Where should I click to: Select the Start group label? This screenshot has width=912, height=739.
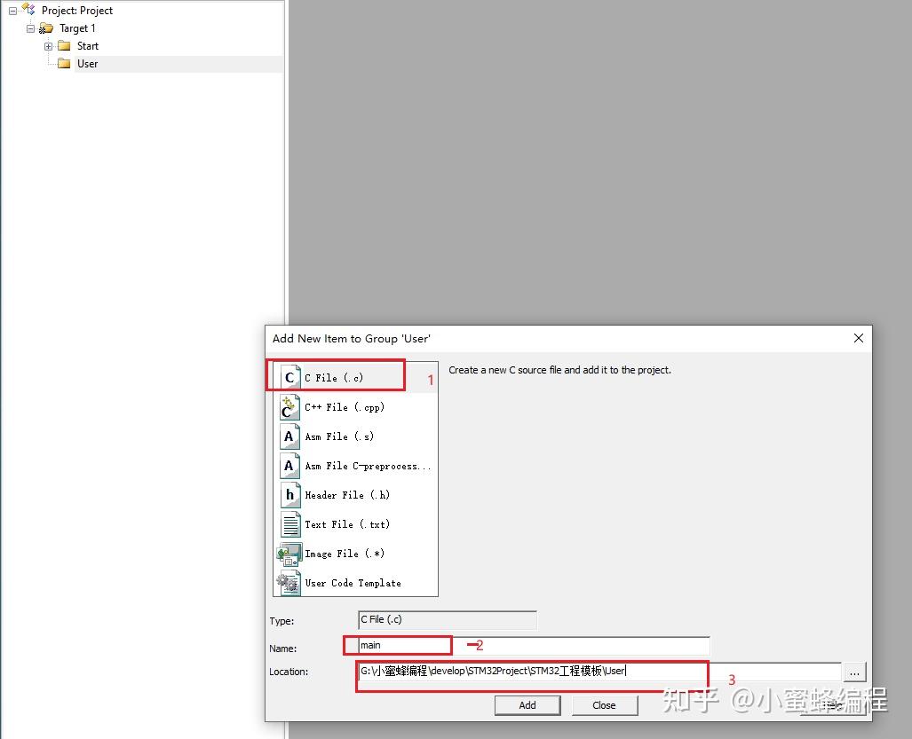(88, 46)
